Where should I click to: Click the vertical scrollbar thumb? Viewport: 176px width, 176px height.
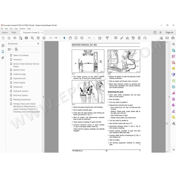tap(167, 123)
